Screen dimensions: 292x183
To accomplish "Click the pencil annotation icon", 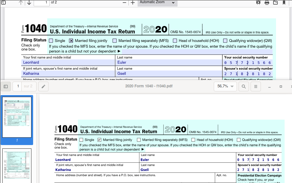I will (43, 86).
